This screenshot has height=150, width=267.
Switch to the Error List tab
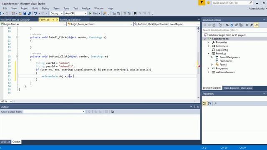point(5,142)
